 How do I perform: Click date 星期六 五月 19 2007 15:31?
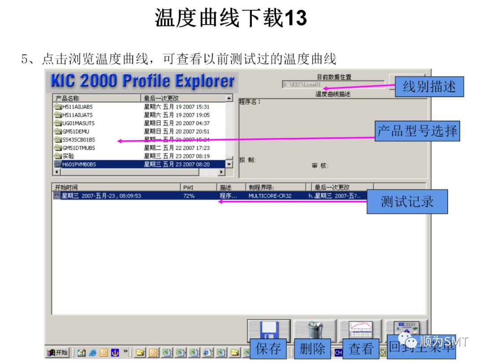pos(177,107)
